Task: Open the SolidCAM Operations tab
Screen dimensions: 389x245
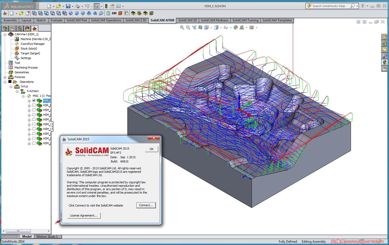Action: (106, 20)
